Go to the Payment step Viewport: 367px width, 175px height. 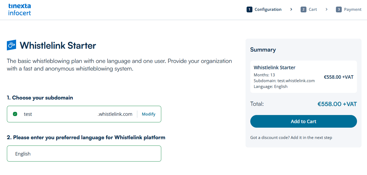coord(353,9)
